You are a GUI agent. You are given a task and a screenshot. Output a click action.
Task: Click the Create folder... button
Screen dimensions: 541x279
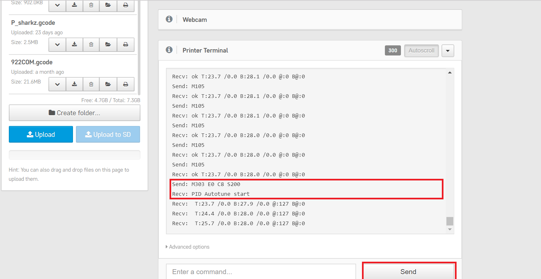point(75,113)
